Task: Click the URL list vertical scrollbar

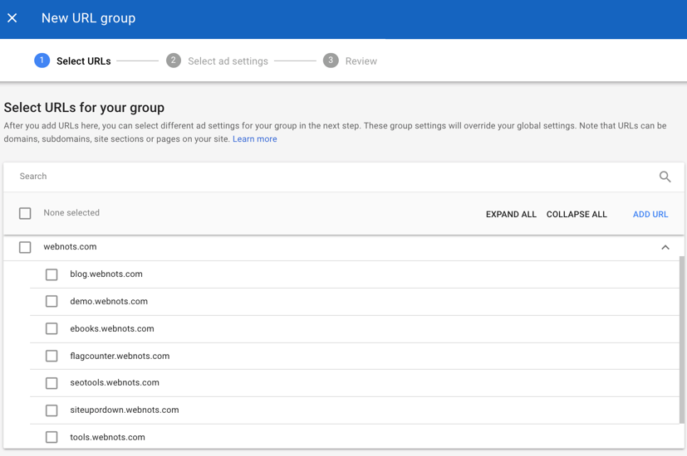Action: pos(683,340)
